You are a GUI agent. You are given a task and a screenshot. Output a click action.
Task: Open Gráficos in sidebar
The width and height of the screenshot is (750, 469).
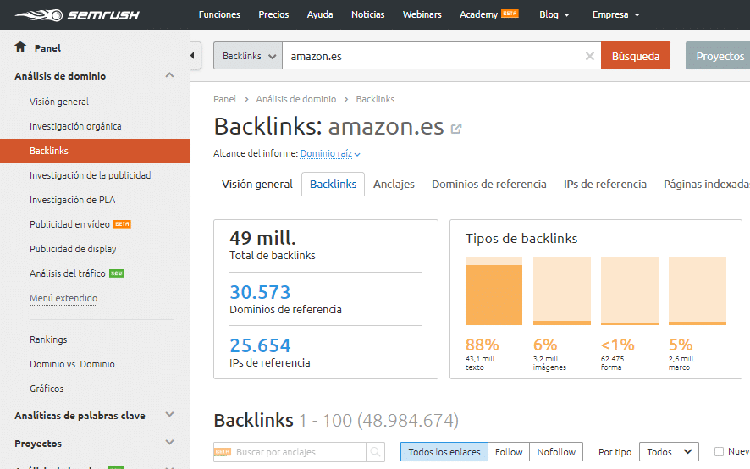(47, 389)
